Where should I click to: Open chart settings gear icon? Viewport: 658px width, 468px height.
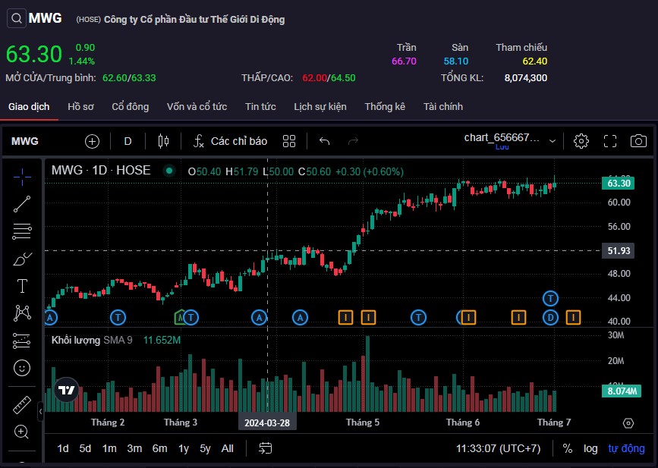tap(581, 141)
